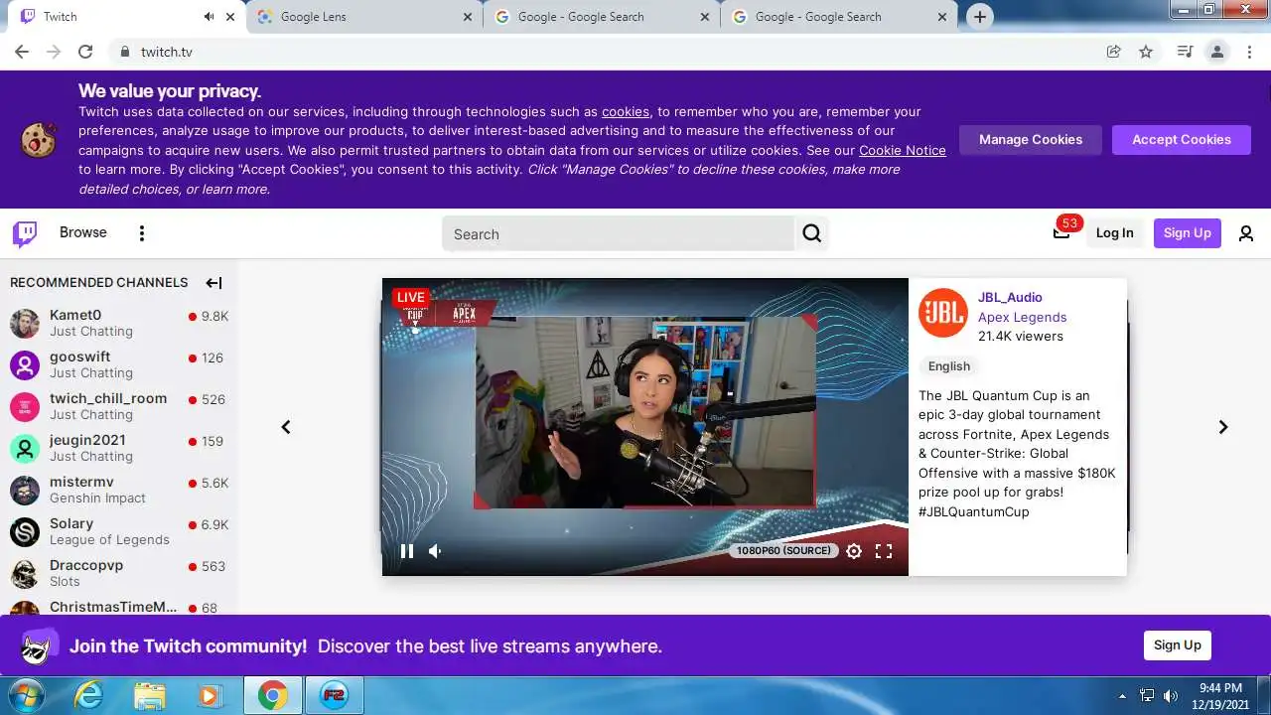This screenshot has height=715, width=1271.
Task: Open Chrome three-dot menu
Action: [1249, 52]
